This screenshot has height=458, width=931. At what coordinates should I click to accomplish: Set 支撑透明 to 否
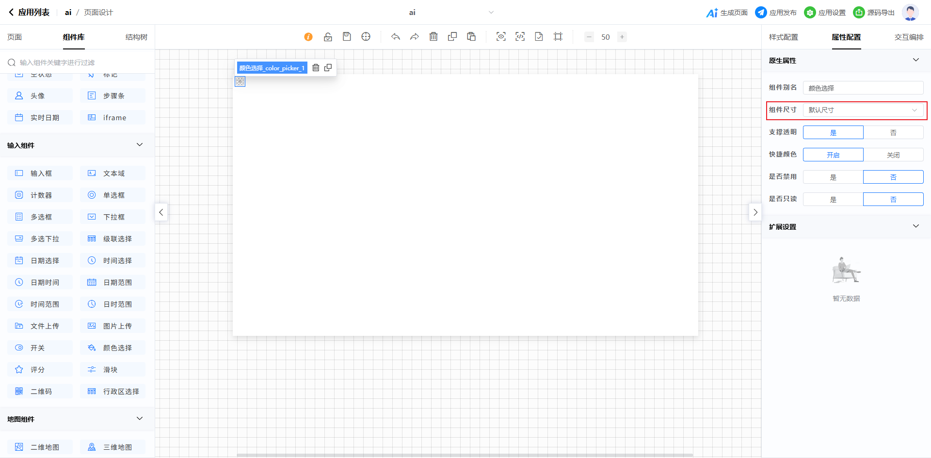coord(893,132)
